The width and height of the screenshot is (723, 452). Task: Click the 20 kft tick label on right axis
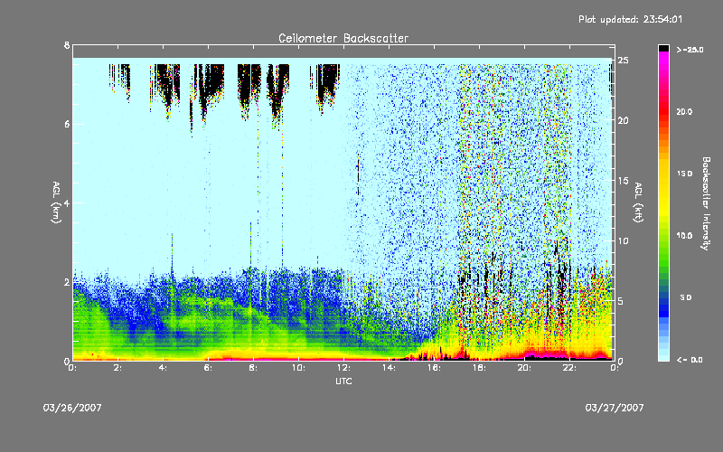(623, 120)
